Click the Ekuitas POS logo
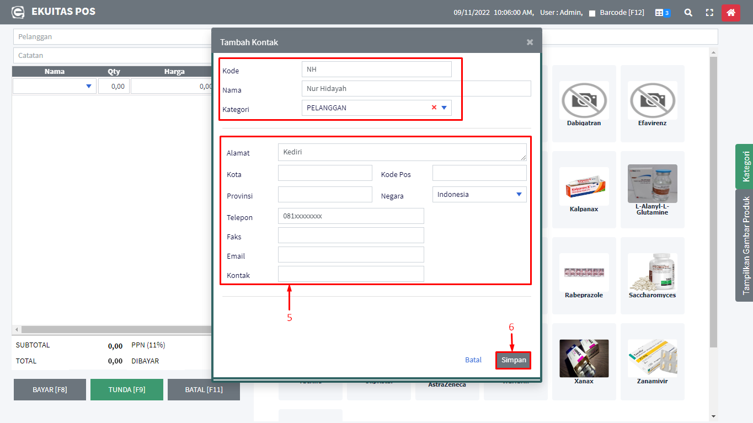Image resolution: width=753 pixels, height=423 pixels. pyautogui.click(x=18, y=12)
